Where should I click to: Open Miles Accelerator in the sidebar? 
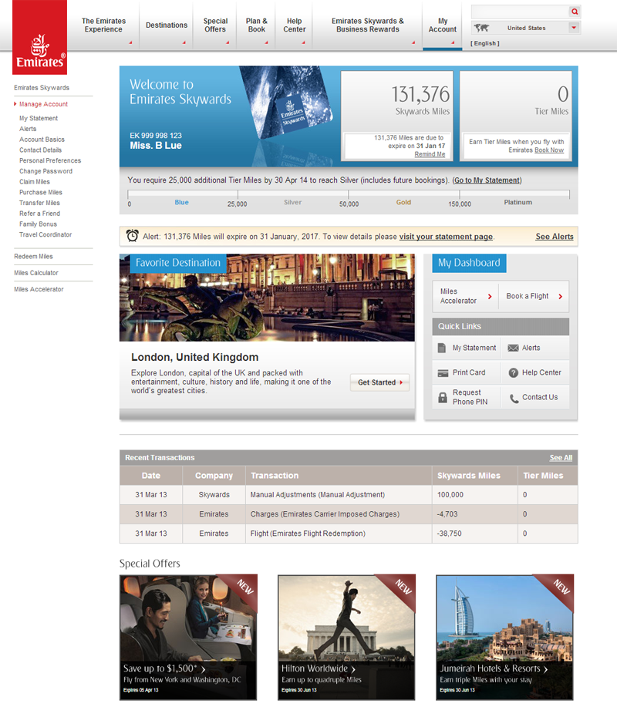coord(39,289)
